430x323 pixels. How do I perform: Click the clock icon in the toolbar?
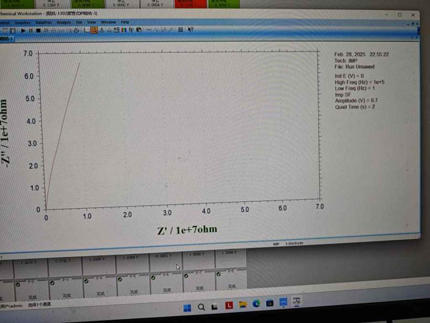pyautogui.click(x=76, y=30)
